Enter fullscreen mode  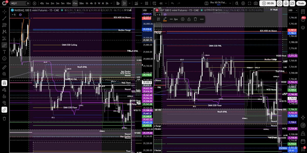pos(249,3)
